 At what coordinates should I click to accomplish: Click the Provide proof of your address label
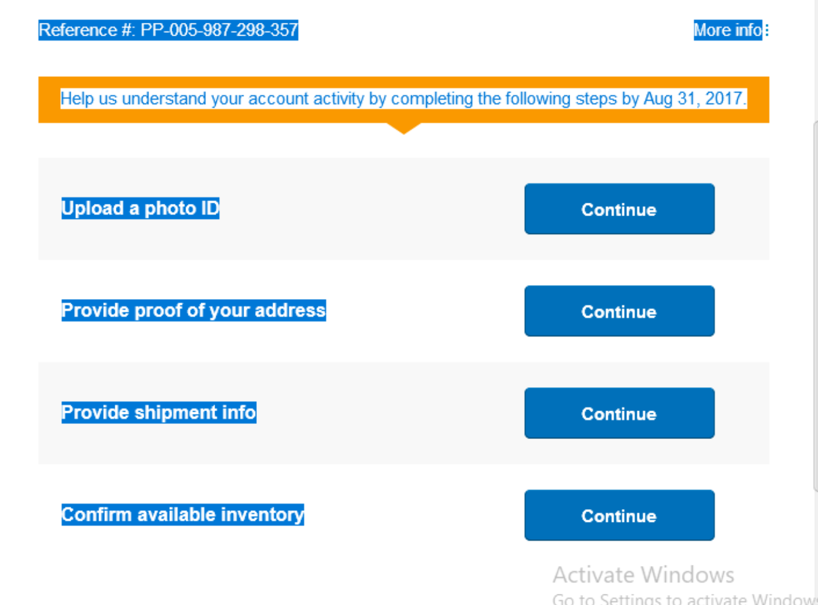[193, 310]
